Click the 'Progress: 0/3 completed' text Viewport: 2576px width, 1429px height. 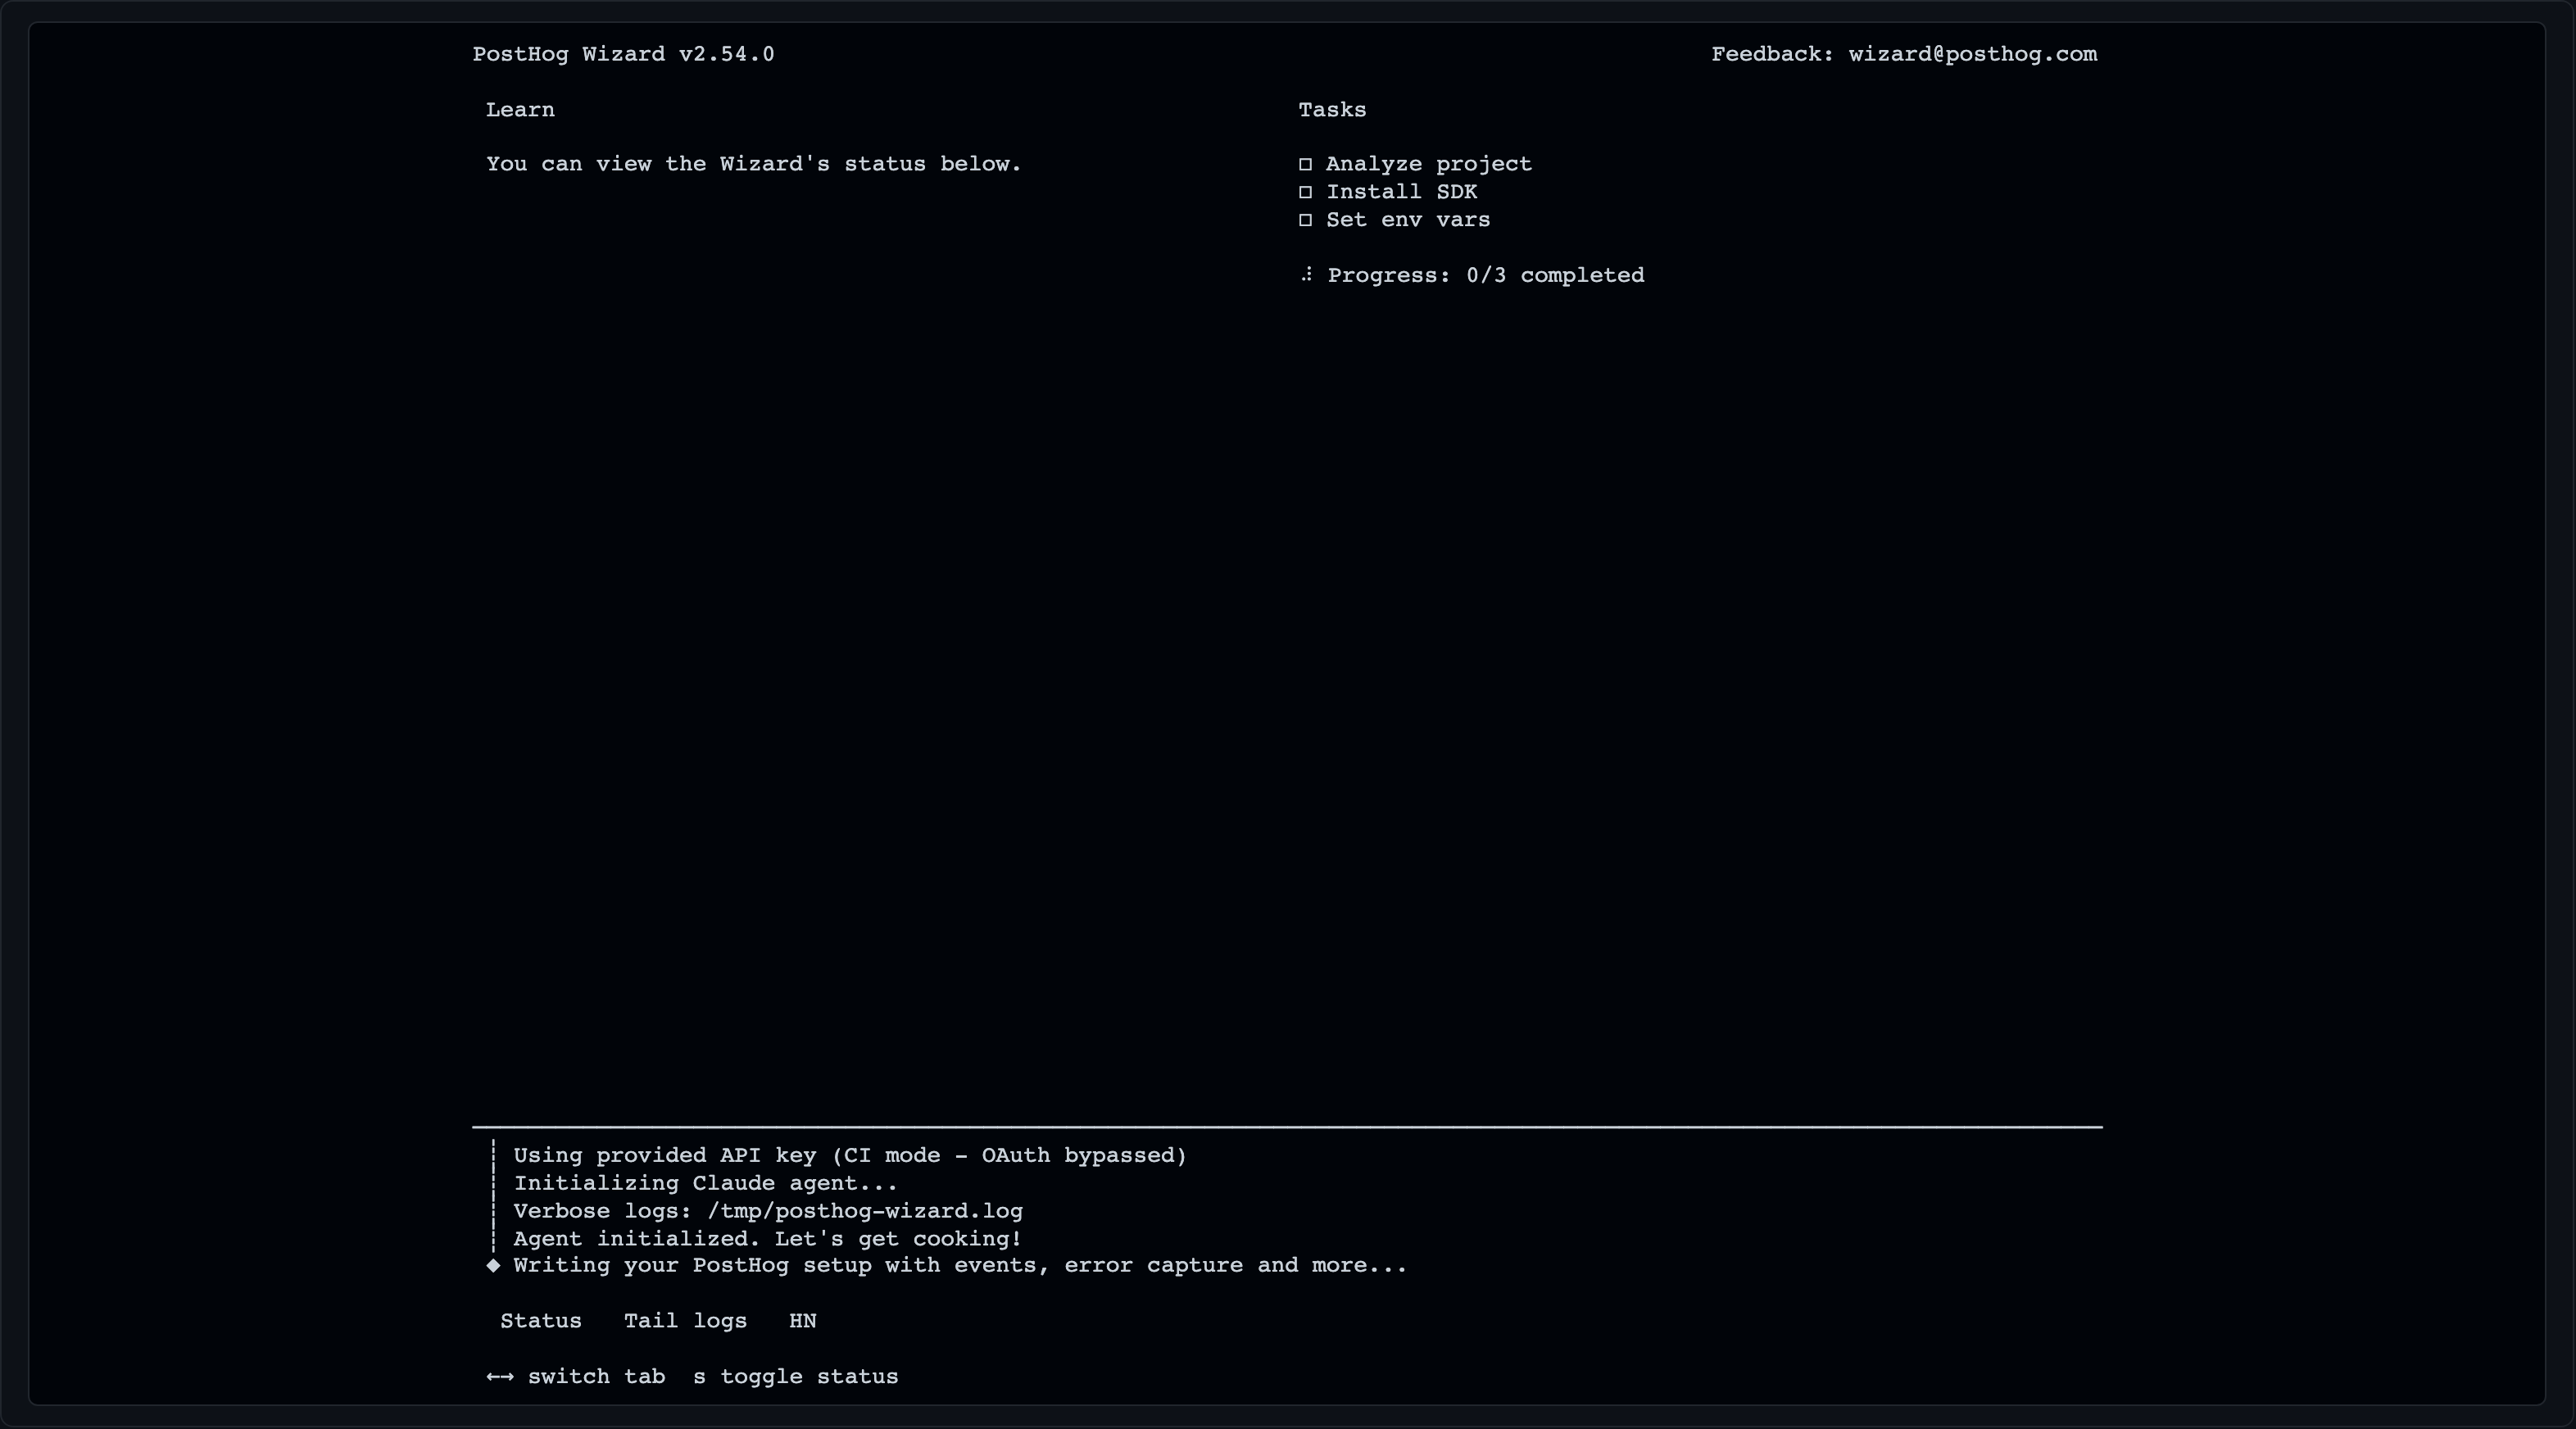click(x=1486, y=275)
